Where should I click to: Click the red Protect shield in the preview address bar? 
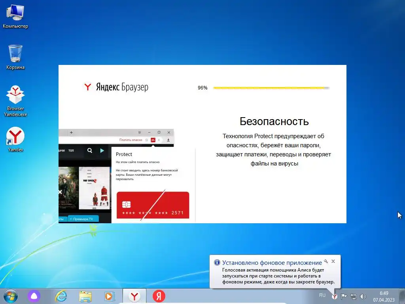pyautogui.click(x=153, y=140)
